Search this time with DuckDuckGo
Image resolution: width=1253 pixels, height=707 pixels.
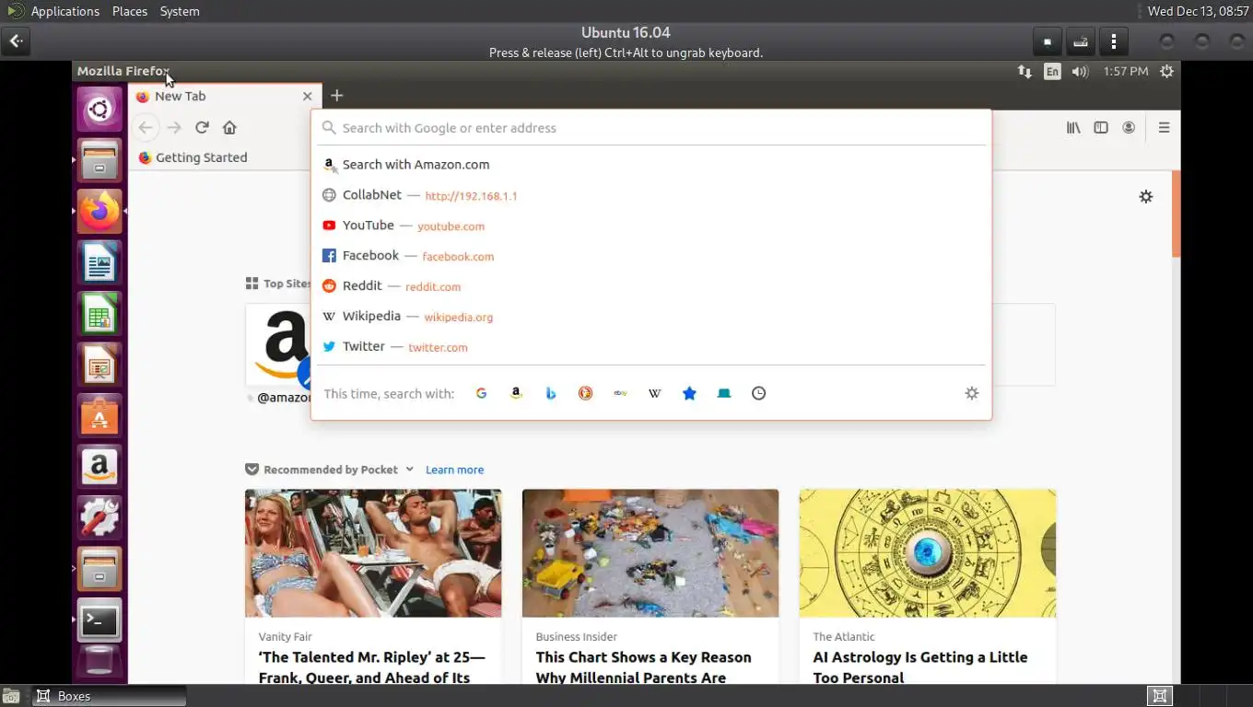tap(585, 393)
